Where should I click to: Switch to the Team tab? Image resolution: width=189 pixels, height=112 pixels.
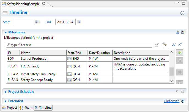click(x=26, y=108)
